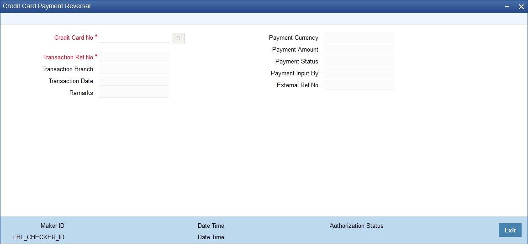This screenshot has width=528, height=247.
Task: Click the Maker ID label
Action: pyautogui.click(x=53, y=226)
